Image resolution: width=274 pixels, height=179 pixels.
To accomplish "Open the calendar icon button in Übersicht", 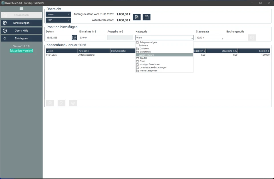I will coord(146,17).
